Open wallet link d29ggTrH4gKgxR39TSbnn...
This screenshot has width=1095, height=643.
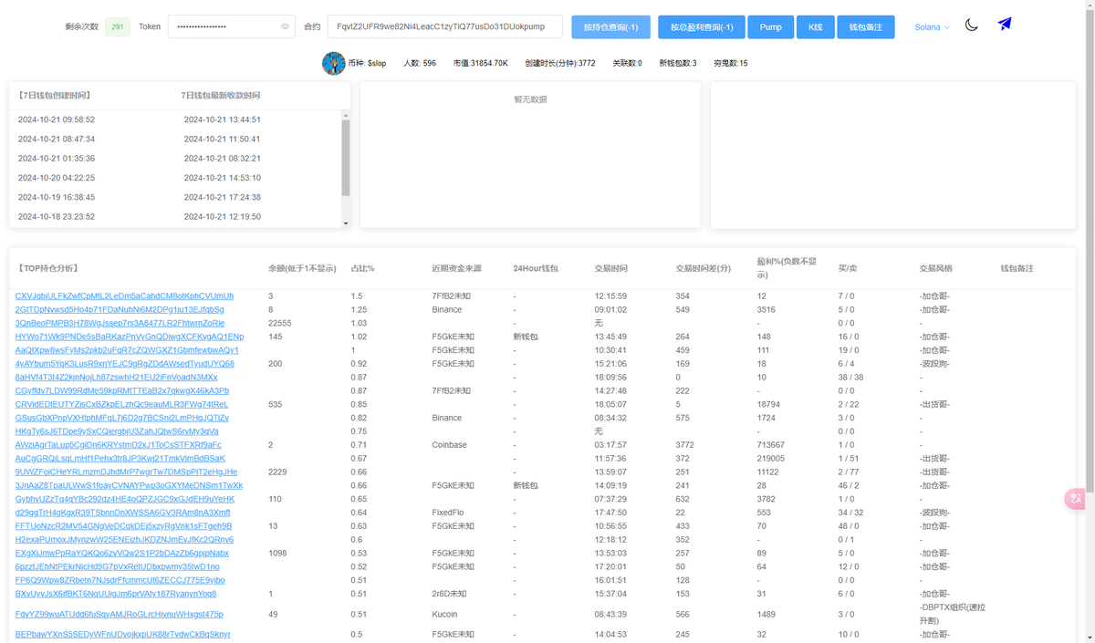[x=123, y=513]
